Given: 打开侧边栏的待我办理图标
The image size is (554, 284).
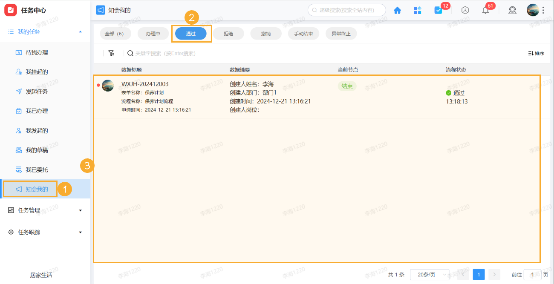Looking at the screenshot, I should coord(18,52).
